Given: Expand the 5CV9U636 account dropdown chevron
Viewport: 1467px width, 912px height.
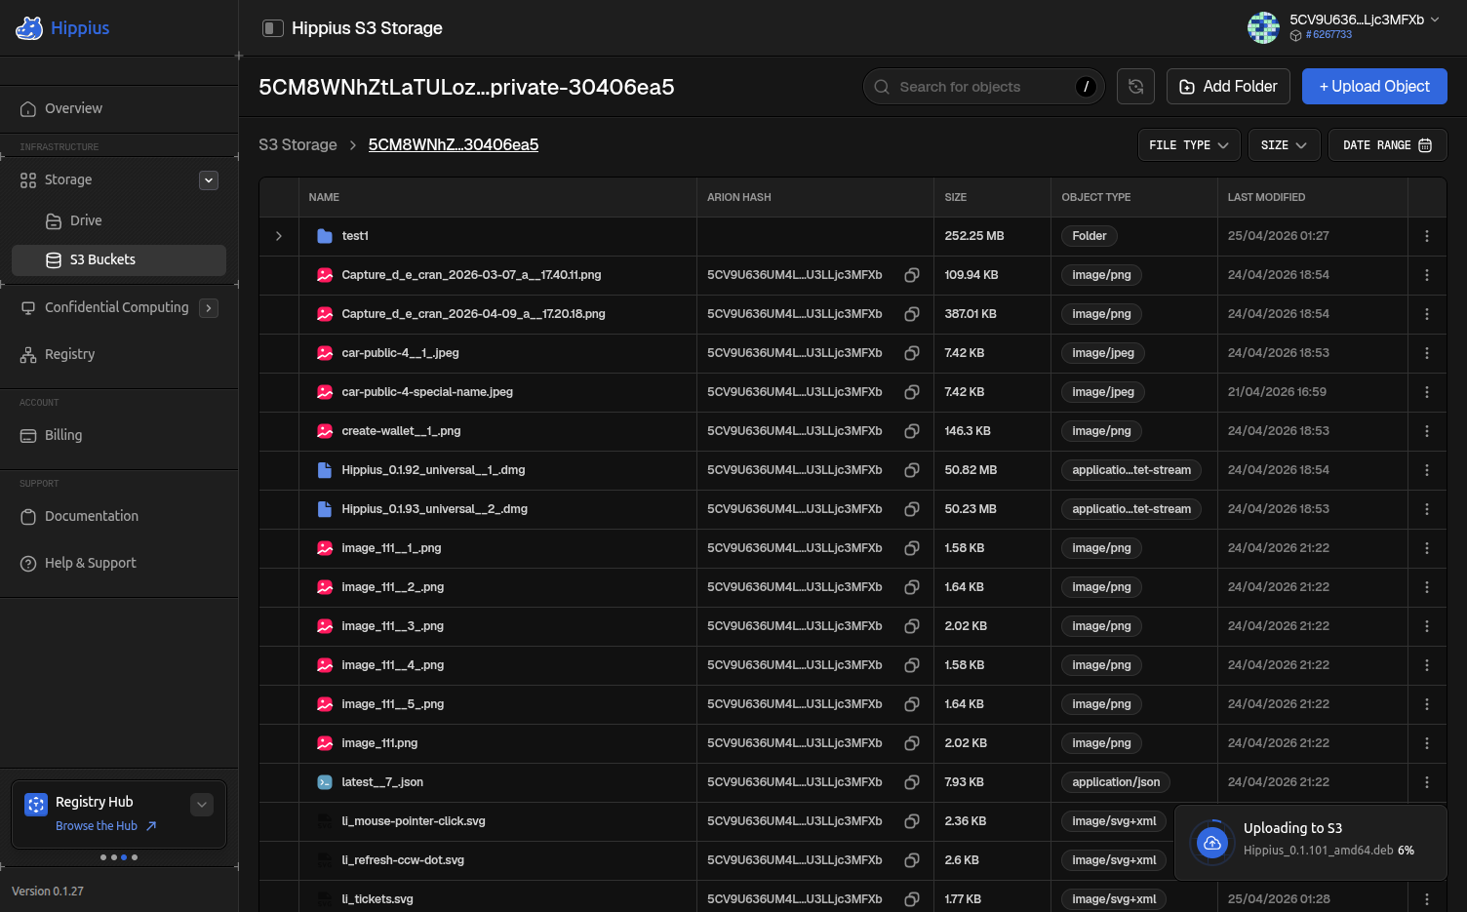Looking at the screenshot, I should click(x=1435, y=20).
